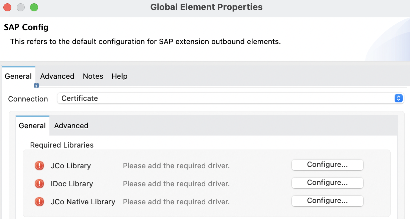Screen dimensions: 410x219
Task: Open the Help tab
Action: click(x=119, y=76)
